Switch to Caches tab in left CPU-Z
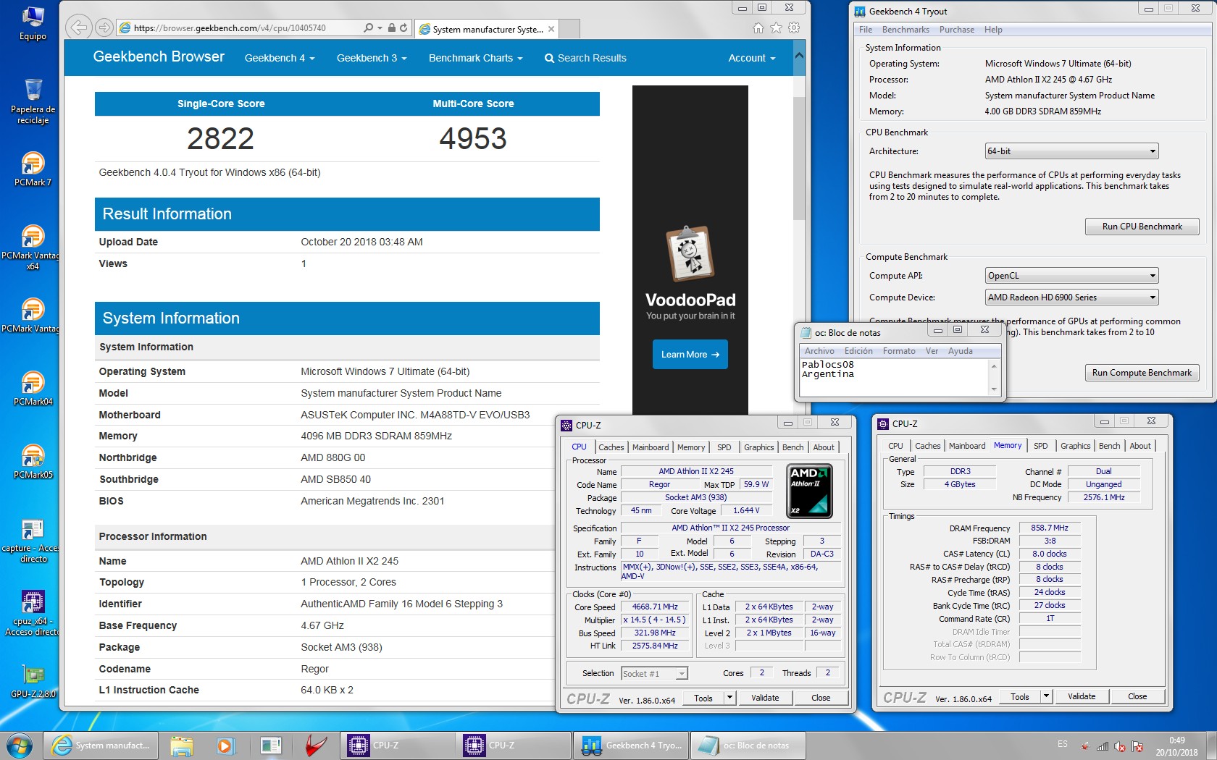The image size is (1217, 760). pyautogui.click(x=611, y=447)
